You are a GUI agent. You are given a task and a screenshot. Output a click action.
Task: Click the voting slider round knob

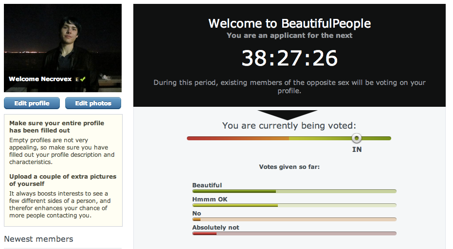pos(357,138)
